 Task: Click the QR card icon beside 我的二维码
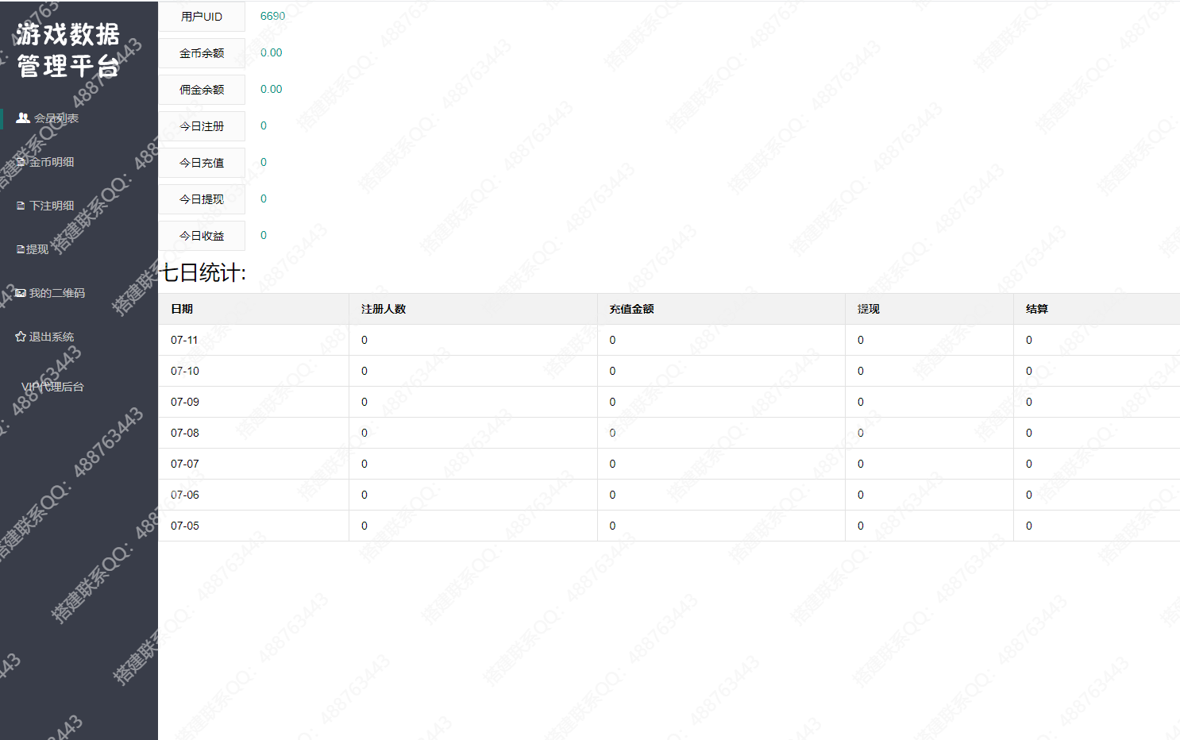tap(21, 293)
